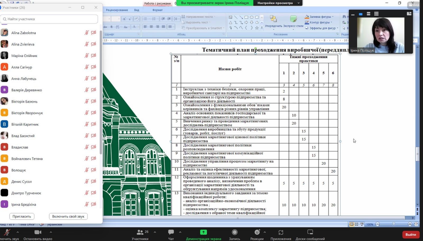
Task: Expand audio options arrow beside microphone
Action: (18, 232)
